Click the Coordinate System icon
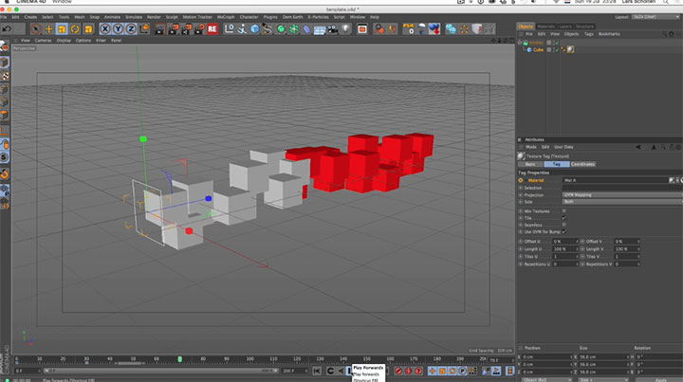The image size is (683, 382). pos(144,29)
